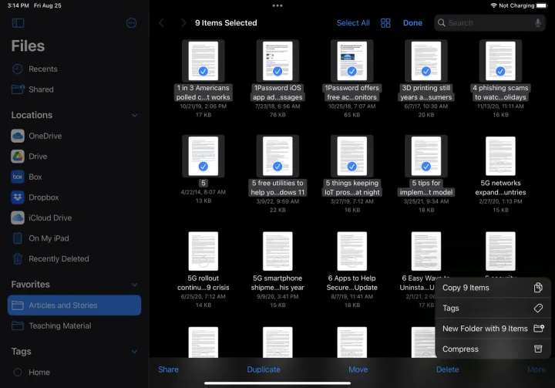The width and height of the screenshot is (555, 388).
Task: Deselect the '4 phishing scams' document
Action: [499, 60]
